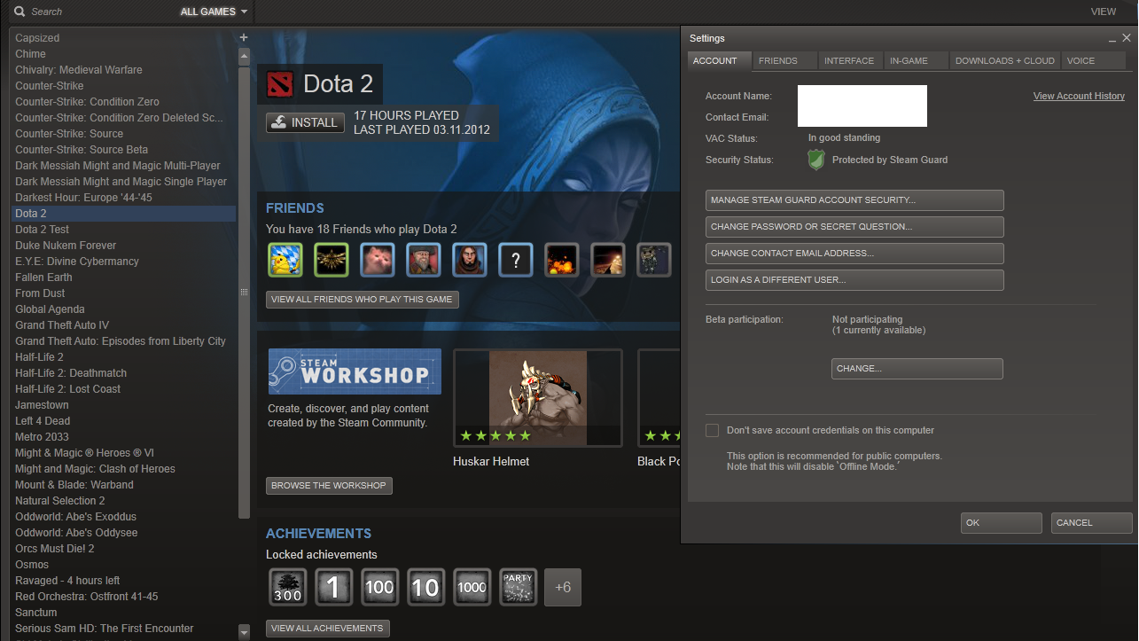This screenshot has width=1139, height=641.
Task: Click the beta participation Change button
Action: 917,369
